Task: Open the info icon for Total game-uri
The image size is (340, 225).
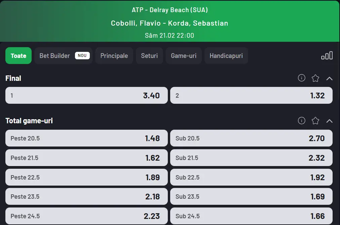Action: point(301,121)
